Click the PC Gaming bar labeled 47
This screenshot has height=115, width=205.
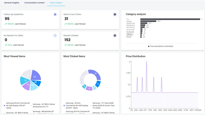tap(141, 31)
